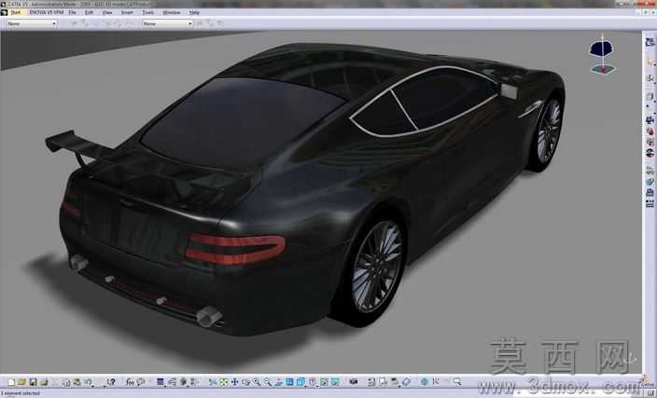
Task: Click the Fit All In icon
Action: click(224, 382)
